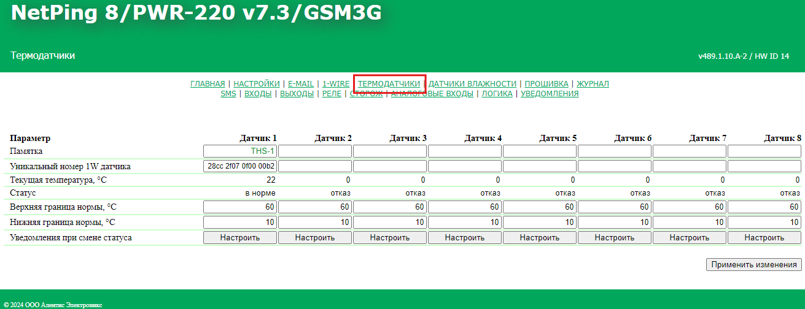Click lower limit field of Датчик 5
Image resolution: width=805 pixels, height=309 pixels.
coord(539,222)
